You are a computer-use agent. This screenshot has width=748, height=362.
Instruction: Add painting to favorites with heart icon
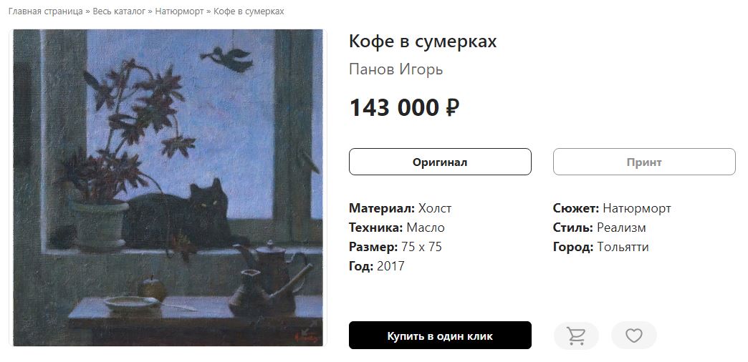coord(633,336)
